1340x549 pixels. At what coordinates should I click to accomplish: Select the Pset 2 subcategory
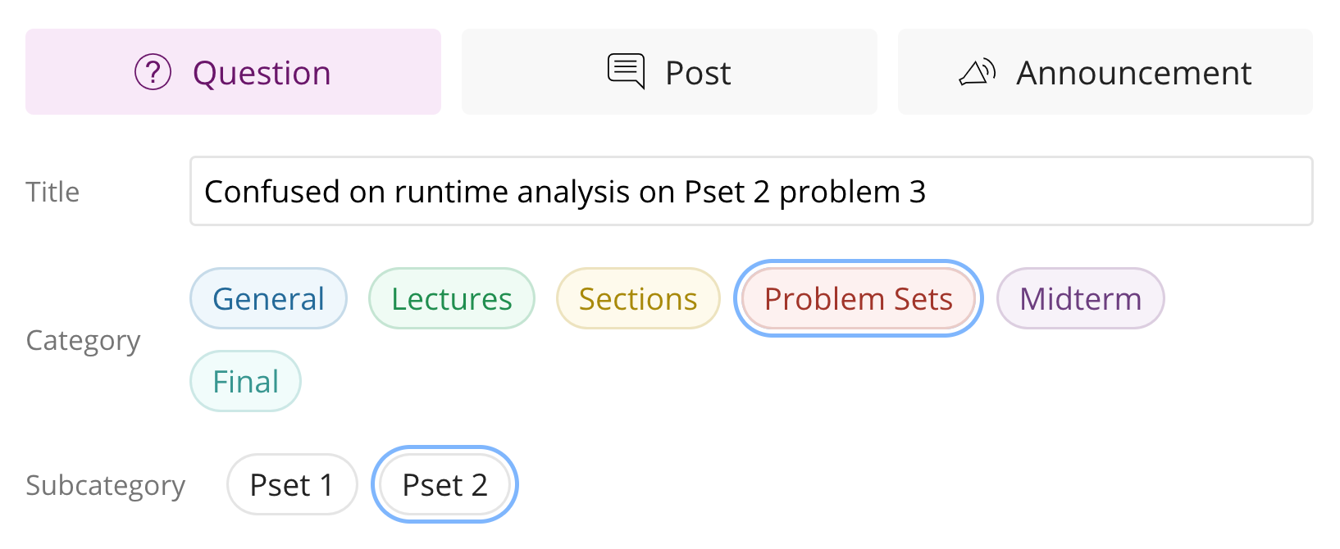444,484
